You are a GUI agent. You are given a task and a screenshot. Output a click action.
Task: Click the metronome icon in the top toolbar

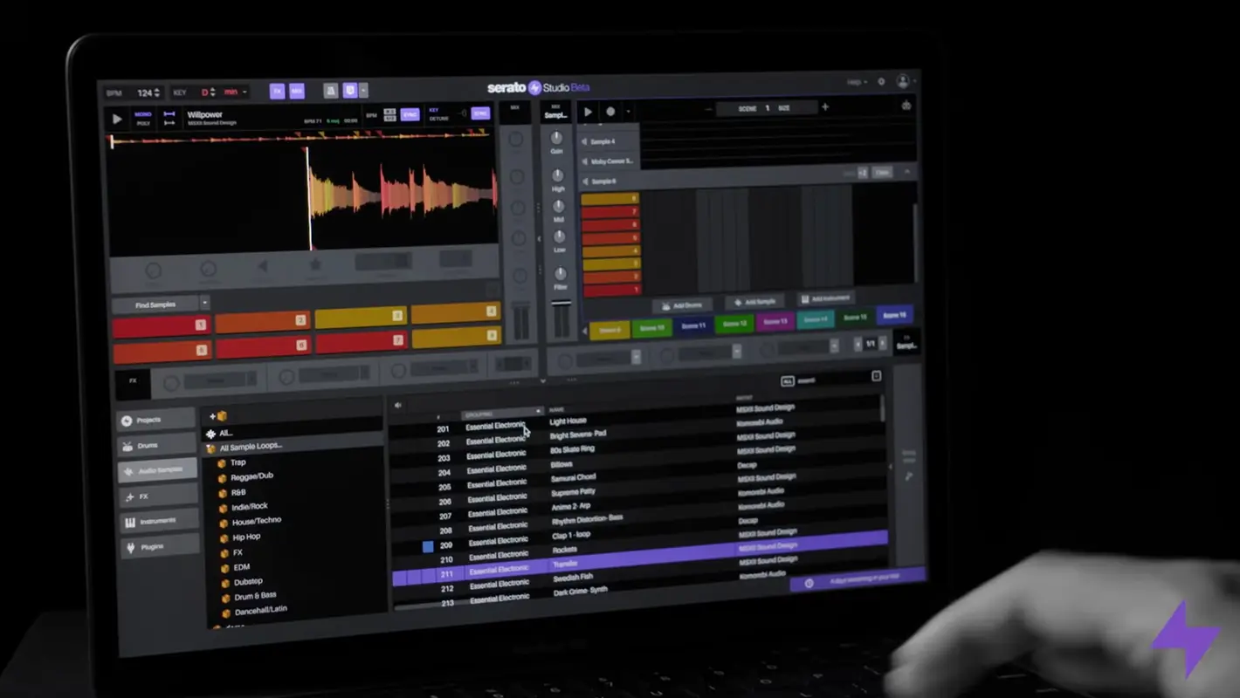click(331, 91)
